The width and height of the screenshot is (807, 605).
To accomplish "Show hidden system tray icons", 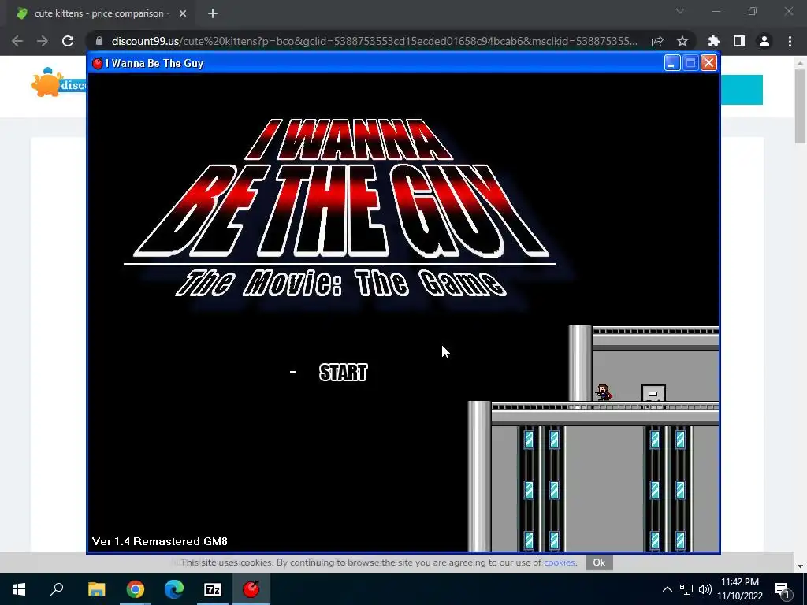I will [x=667, y=589].
